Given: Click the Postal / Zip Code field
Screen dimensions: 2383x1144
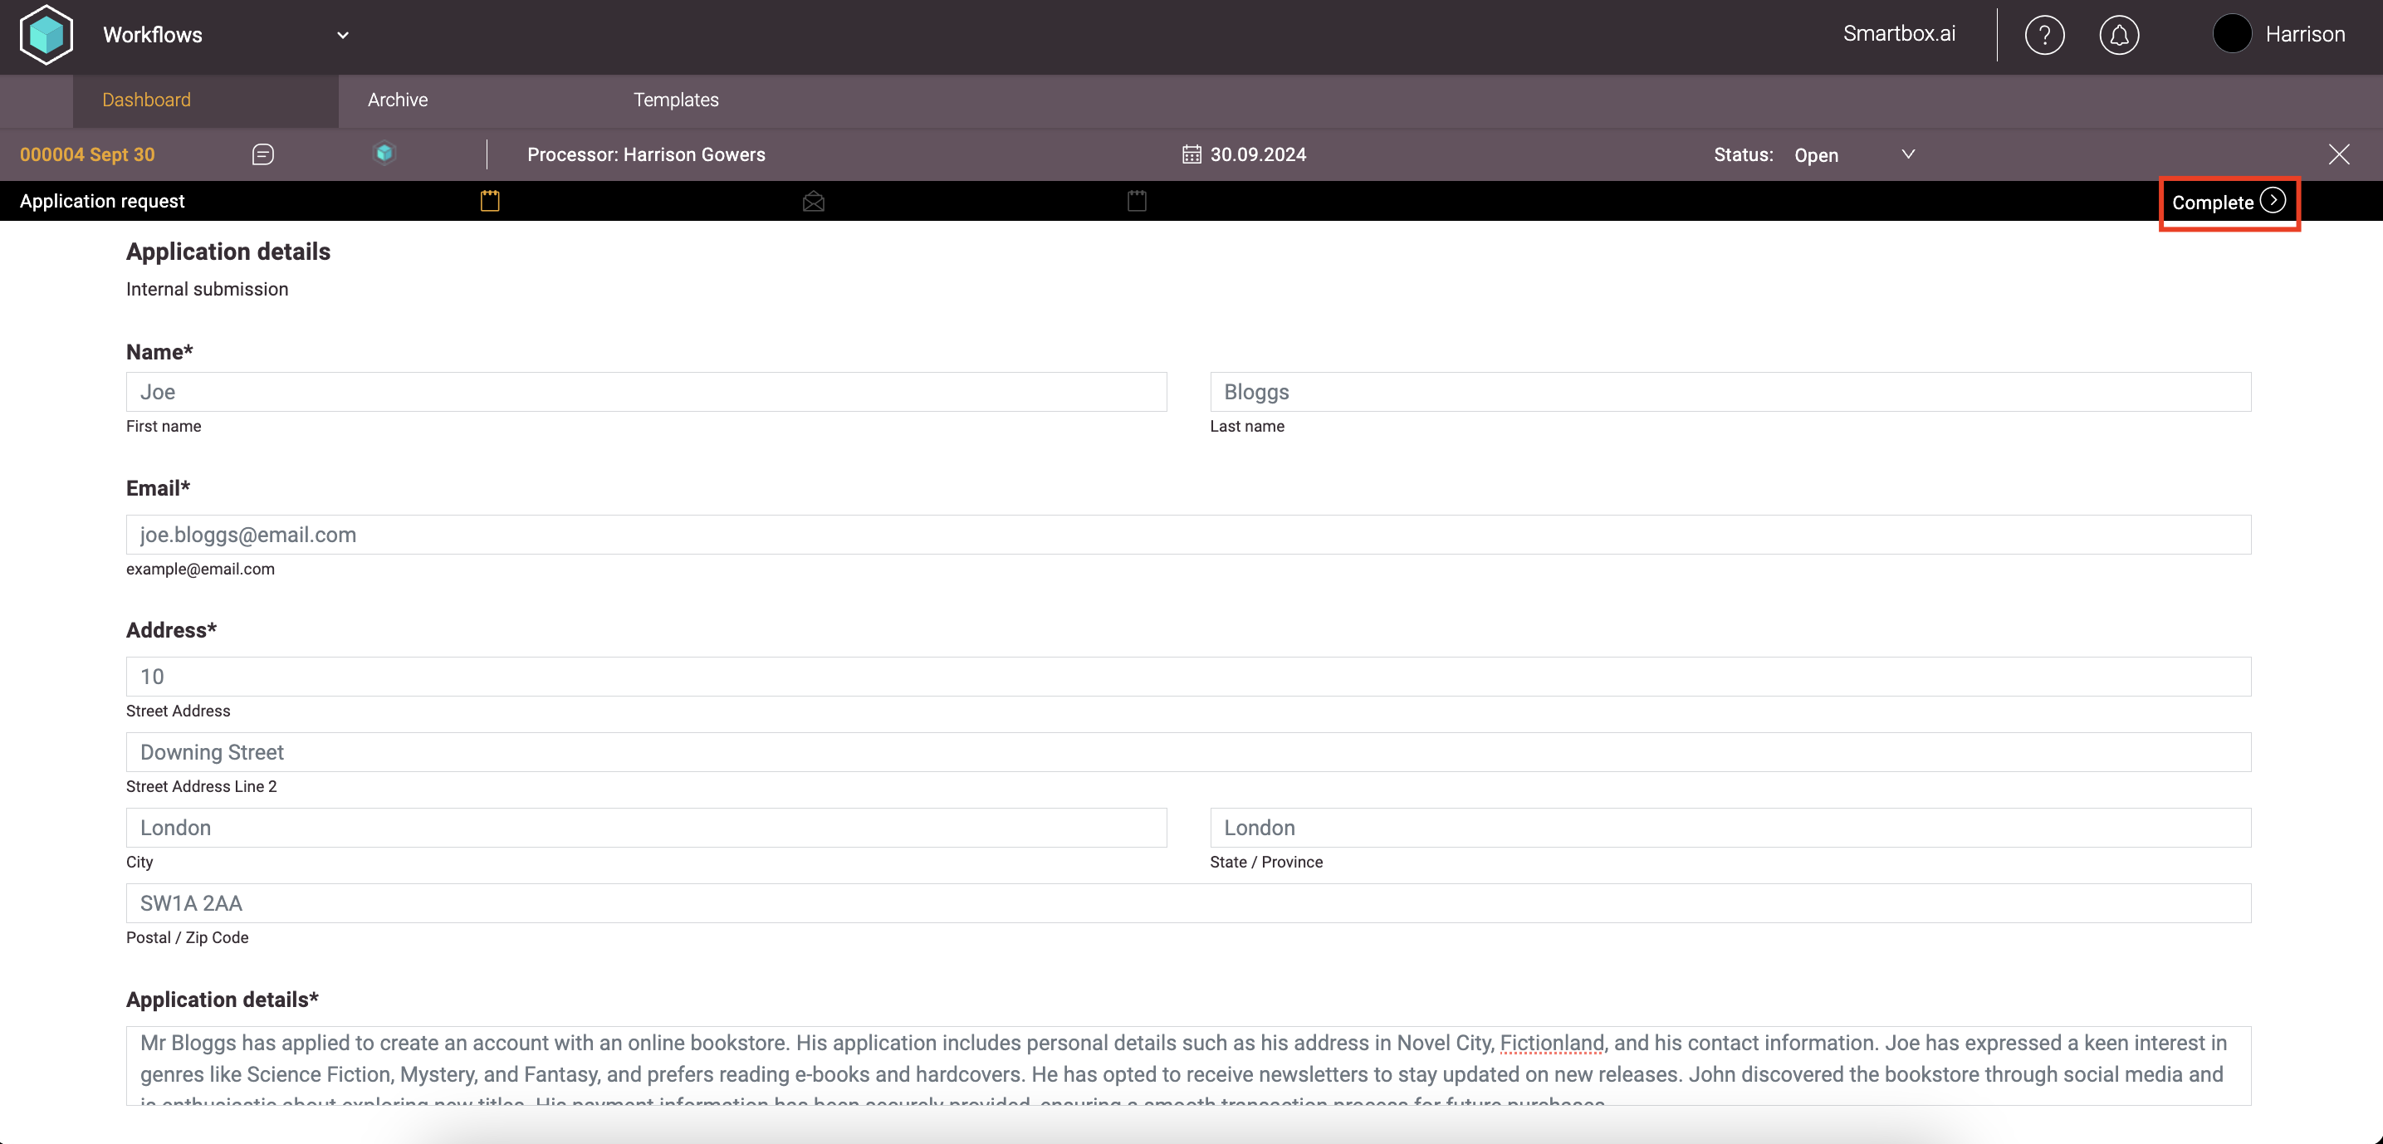Looking at the screenshot, I should [x=1188, y=903].
